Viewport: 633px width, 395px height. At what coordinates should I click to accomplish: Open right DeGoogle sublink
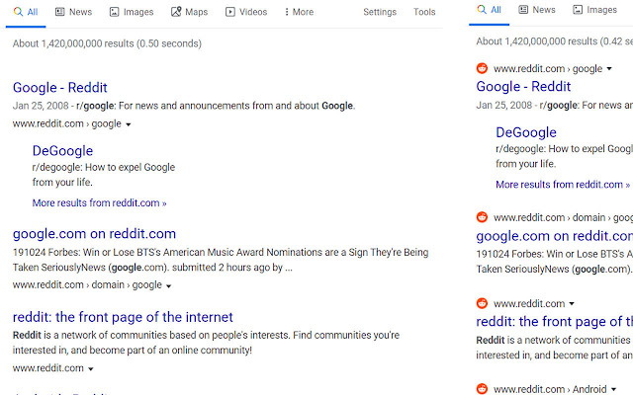pos(526,132)
